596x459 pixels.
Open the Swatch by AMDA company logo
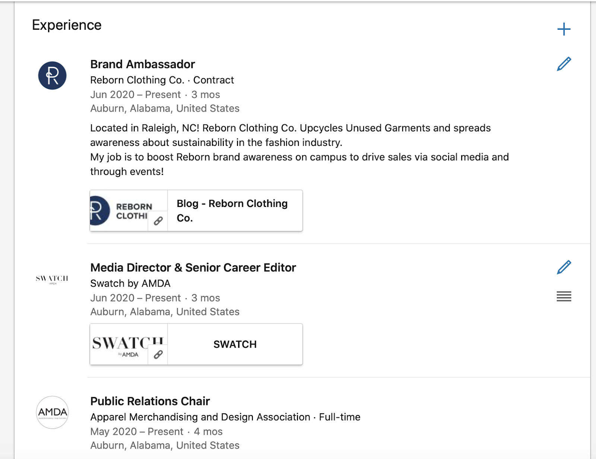point(52,279)
